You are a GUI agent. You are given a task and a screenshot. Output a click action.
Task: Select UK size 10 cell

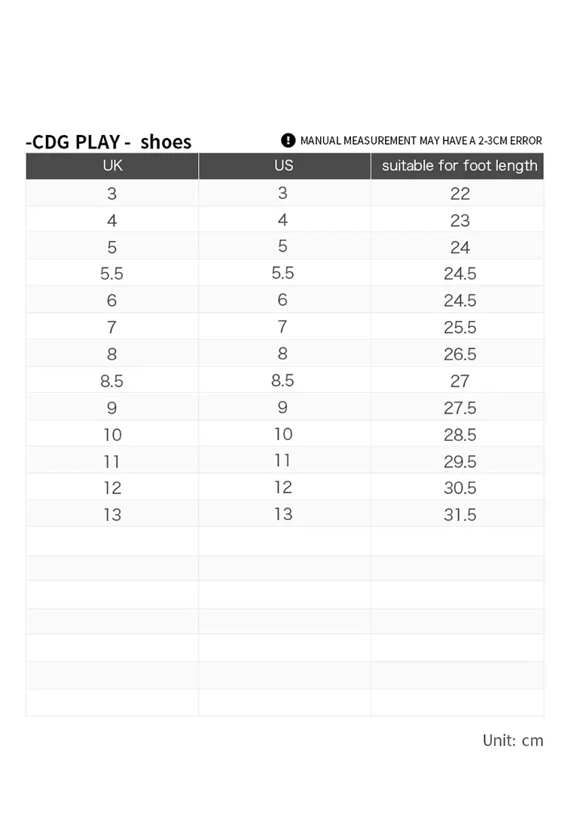(x=112, y=434)
